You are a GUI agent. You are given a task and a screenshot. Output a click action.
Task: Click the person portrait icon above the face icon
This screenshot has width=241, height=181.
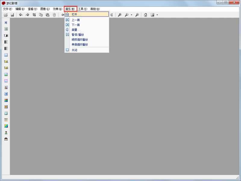pyautogui.click(x=6, y=132)
